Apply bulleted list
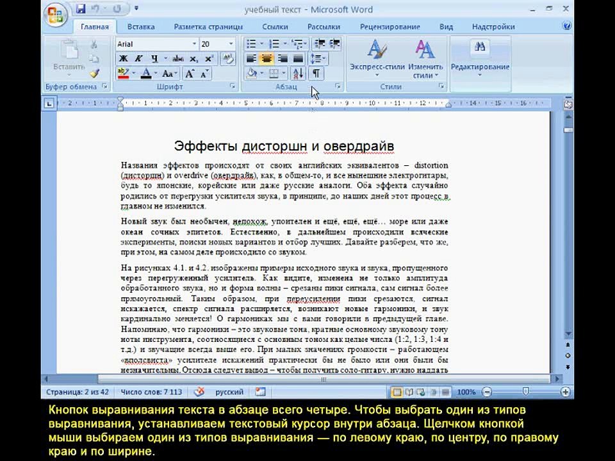This screenshot has width=615, height=461. tap(251, 44)
